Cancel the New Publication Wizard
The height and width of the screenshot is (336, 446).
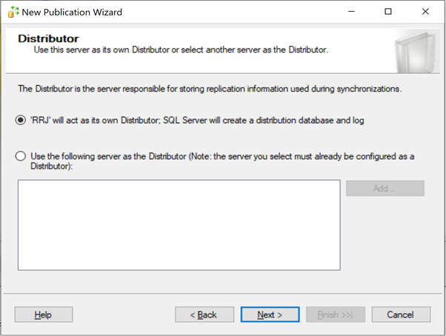[401, 315]
